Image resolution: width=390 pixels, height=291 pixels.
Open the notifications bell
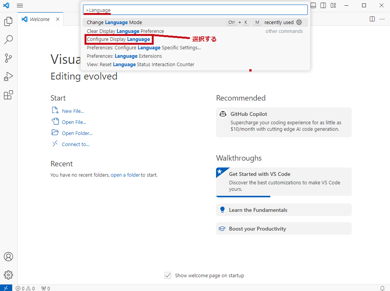pos(382,288)
